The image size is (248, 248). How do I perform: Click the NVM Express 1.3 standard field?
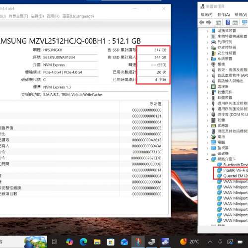[105, 87]
